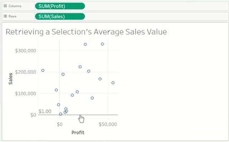
Task: Click the $100,000 Sales axis label
Action: (25, 93)
